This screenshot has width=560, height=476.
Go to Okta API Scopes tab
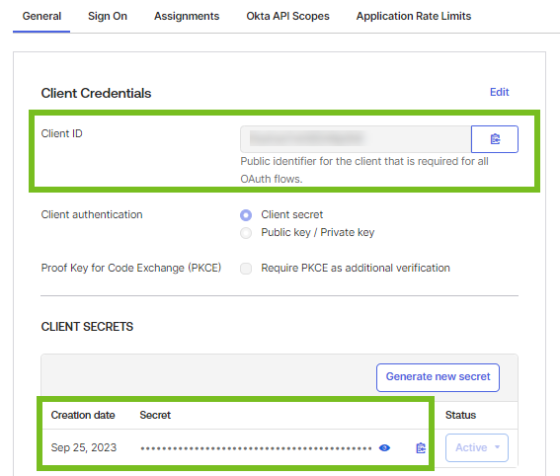tap(287, 16)
